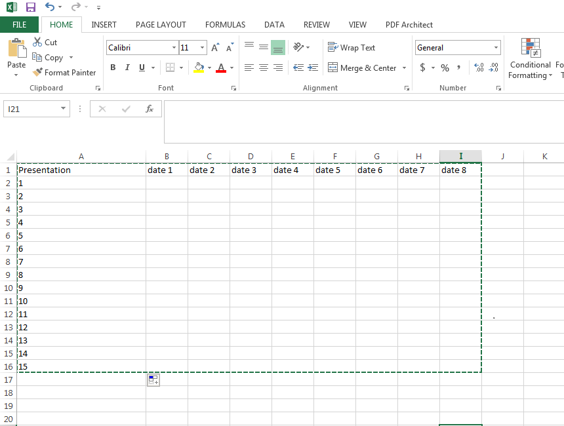Click the Cut icon in the Clipboard group

pos(37,42)
